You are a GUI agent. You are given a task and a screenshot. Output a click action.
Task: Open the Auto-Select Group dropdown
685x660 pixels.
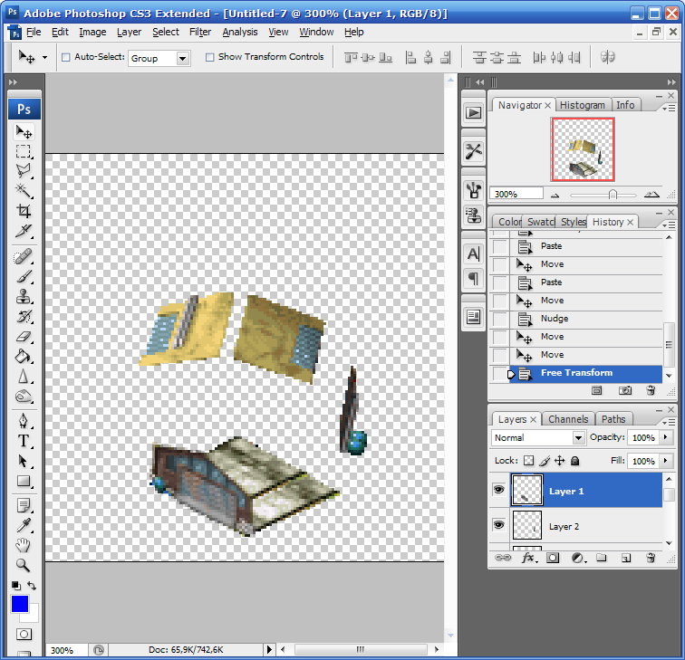183,58
